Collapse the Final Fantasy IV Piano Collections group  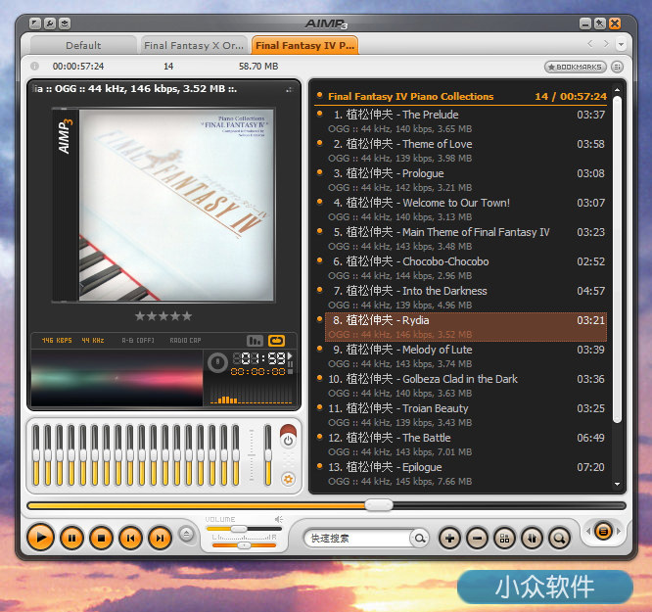tap(319, 95)
